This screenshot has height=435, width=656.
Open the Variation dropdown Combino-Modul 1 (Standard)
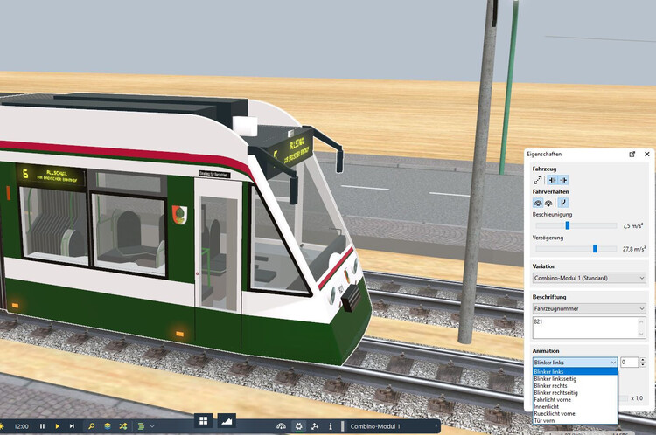click(589, 278)
